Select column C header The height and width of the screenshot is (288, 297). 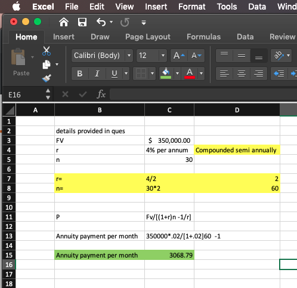click(169, 110)
